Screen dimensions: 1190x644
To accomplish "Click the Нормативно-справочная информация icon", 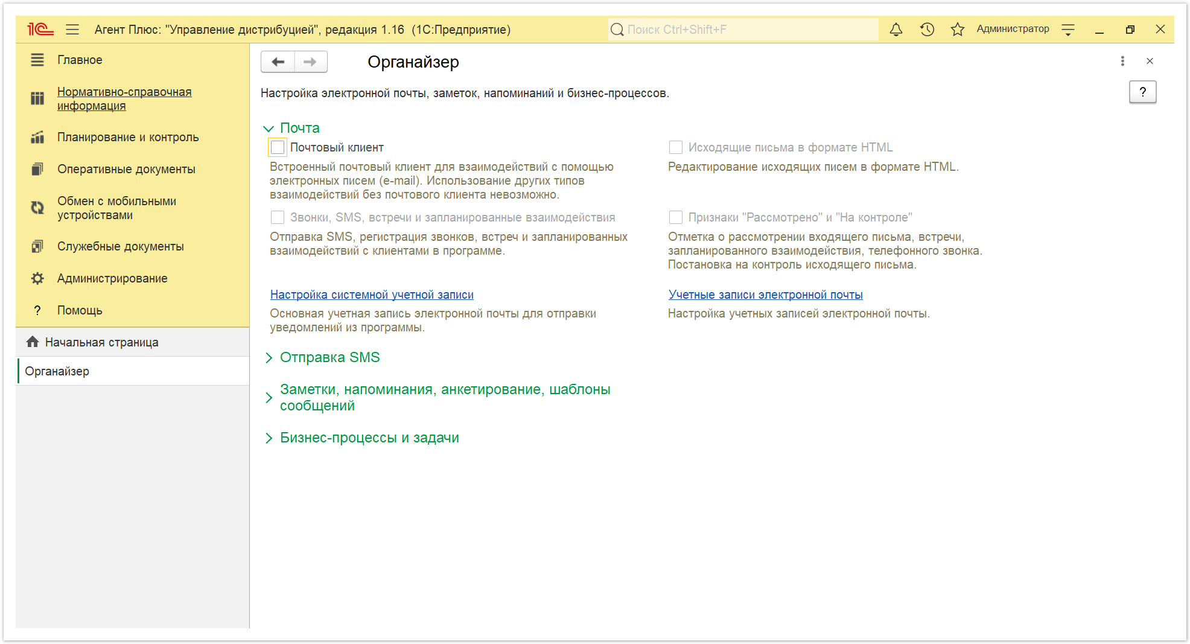I will click(x=37, y=98).
